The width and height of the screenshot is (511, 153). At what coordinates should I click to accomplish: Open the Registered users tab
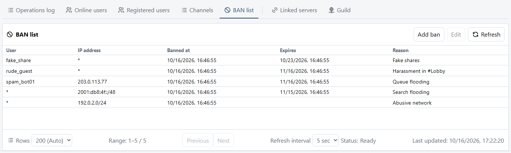[x=144, y=10]
